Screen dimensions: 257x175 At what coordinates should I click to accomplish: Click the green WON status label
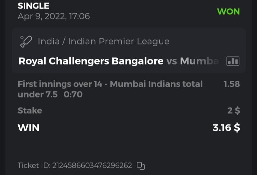tap(228, 11)
